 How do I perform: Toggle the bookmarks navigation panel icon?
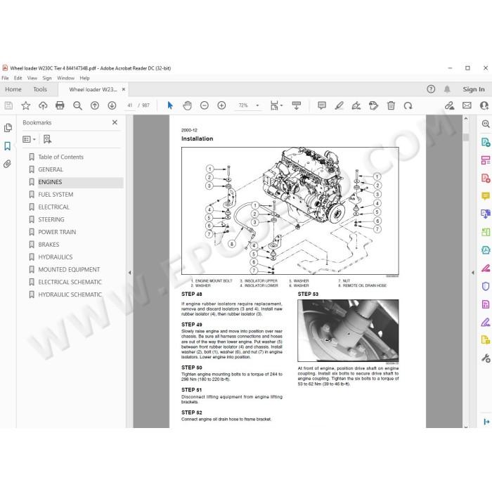point(7,146)
